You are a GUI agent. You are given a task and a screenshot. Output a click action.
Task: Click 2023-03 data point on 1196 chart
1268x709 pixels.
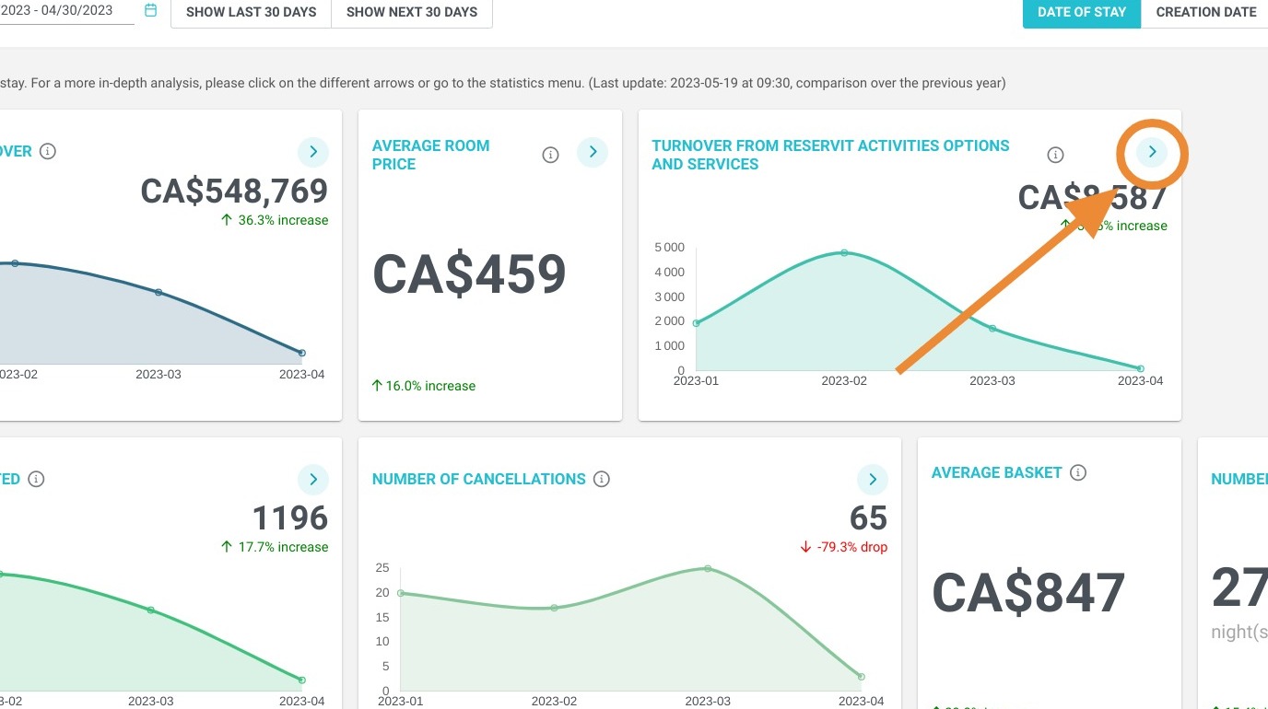tap(151, 610)
